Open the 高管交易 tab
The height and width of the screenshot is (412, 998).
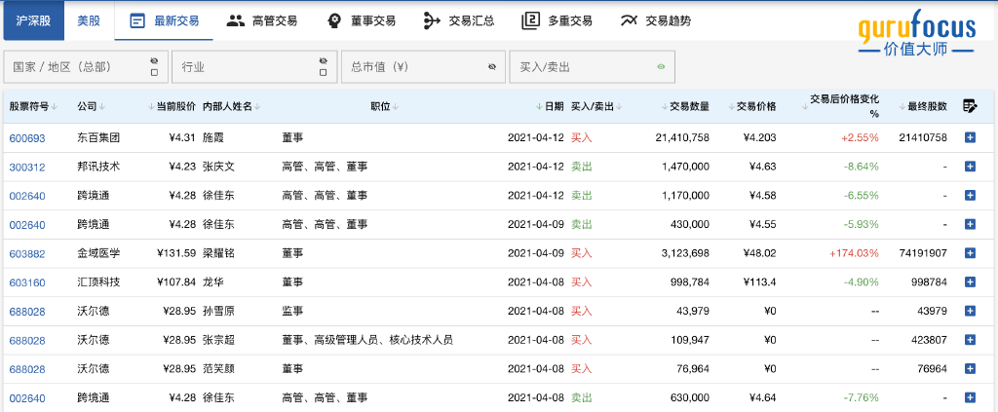262,21
